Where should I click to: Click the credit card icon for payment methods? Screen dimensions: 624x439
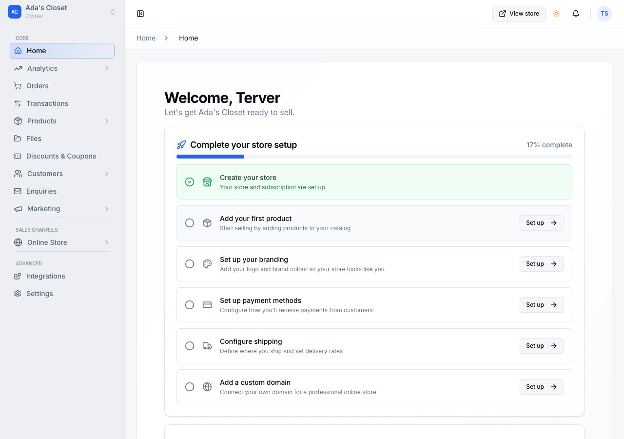point(207,305)
